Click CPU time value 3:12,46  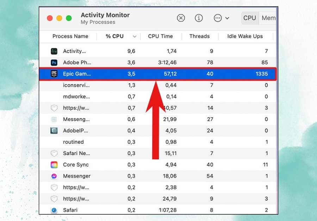[x=167, y=62]
